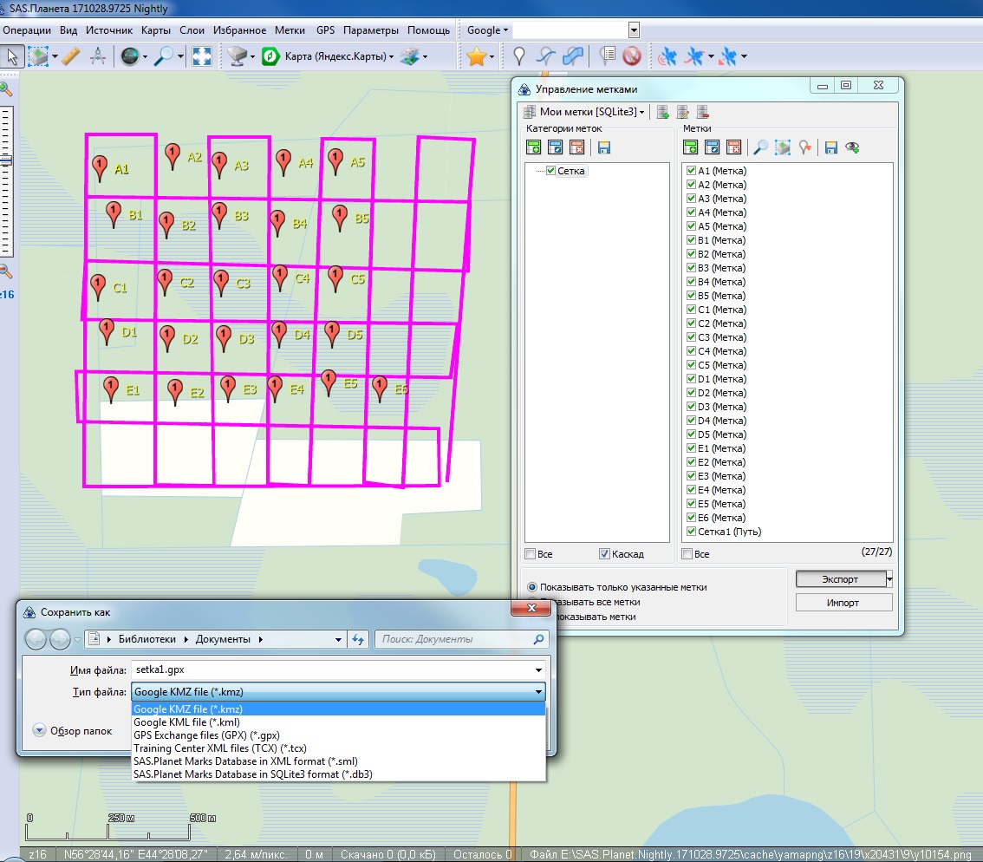Toggle the A3 (Метка) checkbox
This screenshot has width=983, height=862.
tap(692, 199)
